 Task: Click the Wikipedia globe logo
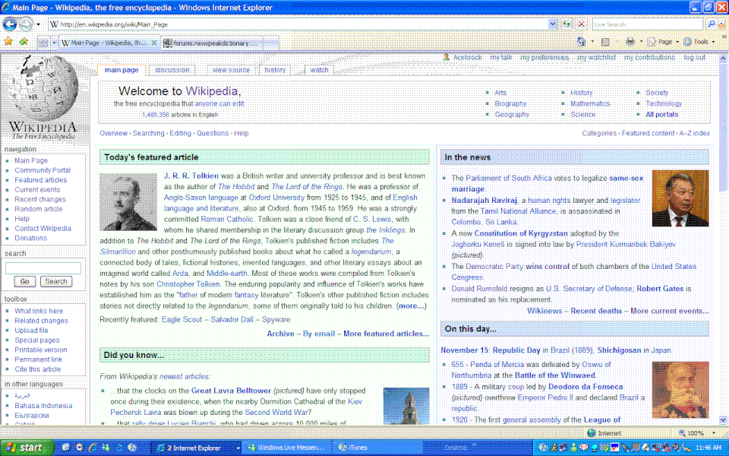(x=43, y=95)
